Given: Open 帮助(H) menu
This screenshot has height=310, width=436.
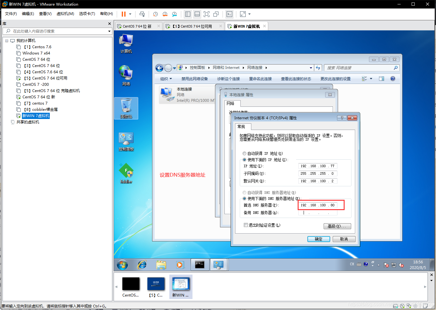Looking at the screenshot, I should tap(106, 14).
